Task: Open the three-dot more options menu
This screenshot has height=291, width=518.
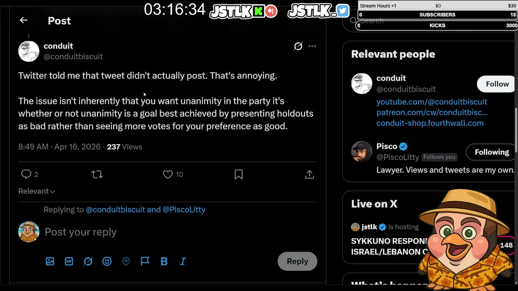Action: pos(312,46)
